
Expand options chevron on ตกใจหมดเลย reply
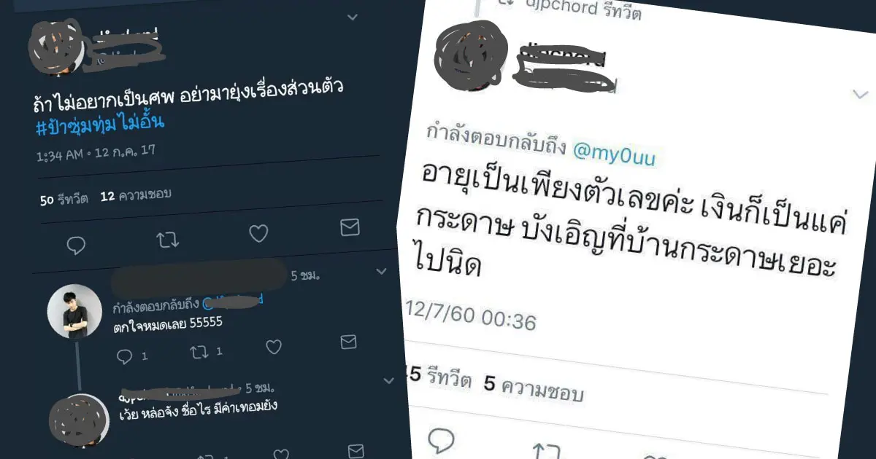[380, 271]
